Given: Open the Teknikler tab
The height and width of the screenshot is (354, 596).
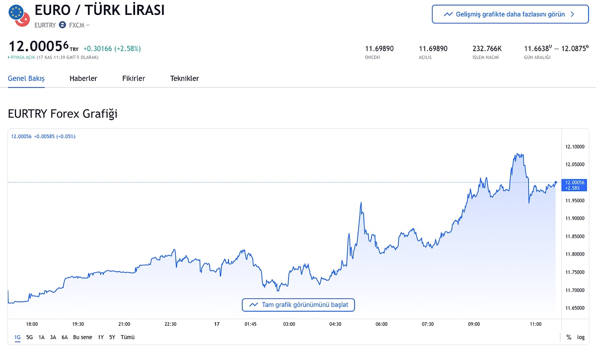Looking at the screenshot, I should (x=185, y=78).
